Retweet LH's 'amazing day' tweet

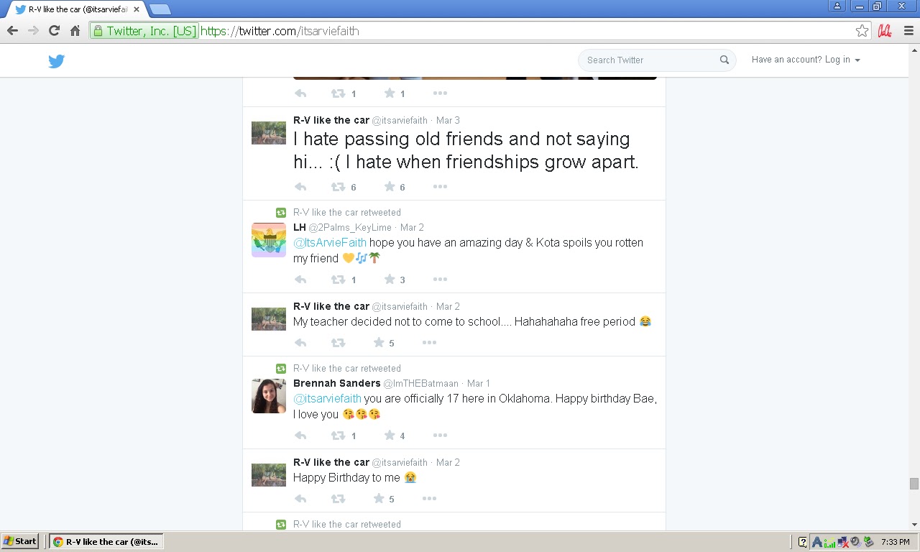coord(338,280)
